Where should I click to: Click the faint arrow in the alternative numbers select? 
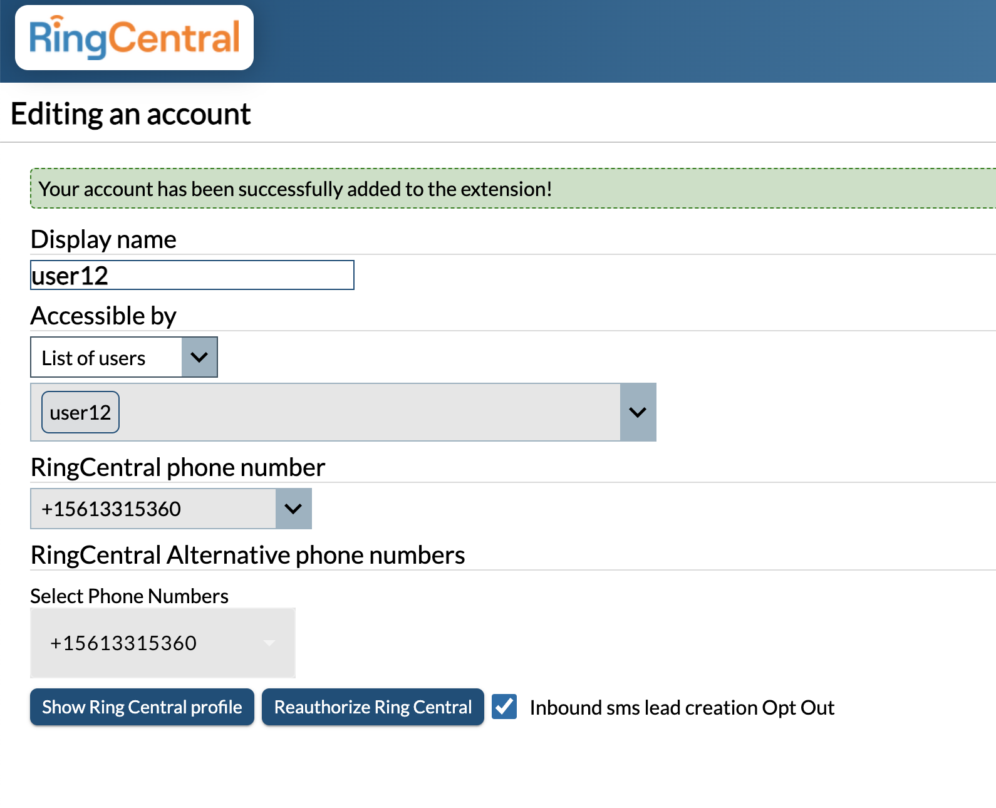(x=269, y=643)
